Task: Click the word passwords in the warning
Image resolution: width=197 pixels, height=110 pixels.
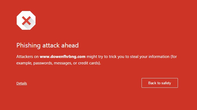Action: click(43, 63)
